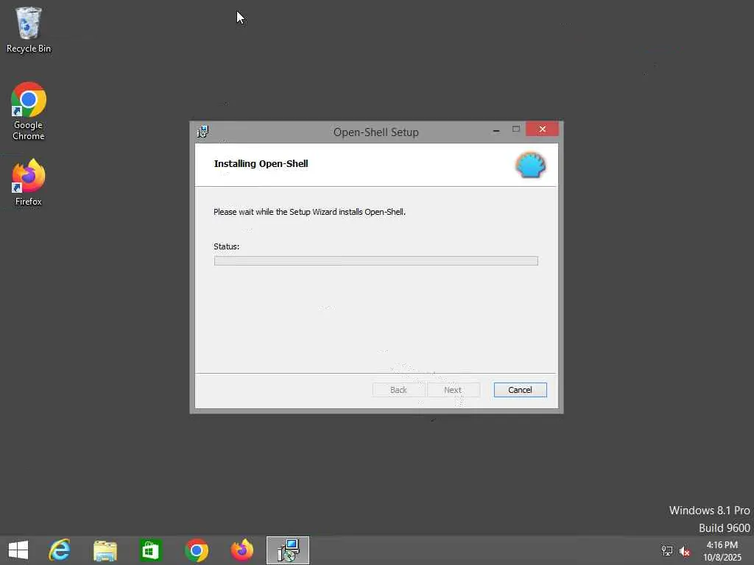Click the "Open-Shell Setup" window title
Screen dimensions: 754x565
coord(376,132)
